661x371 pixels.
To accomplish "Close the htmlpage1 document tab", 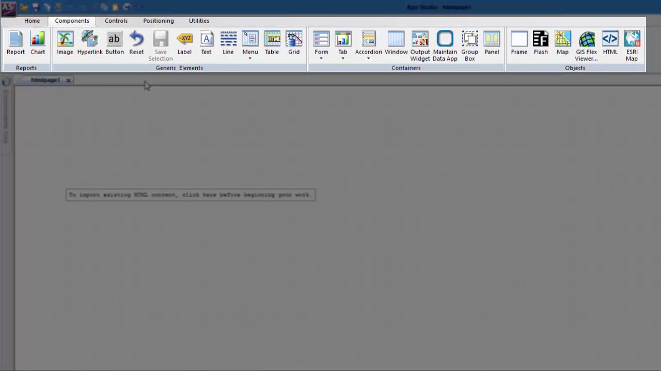I will point(68,80).
